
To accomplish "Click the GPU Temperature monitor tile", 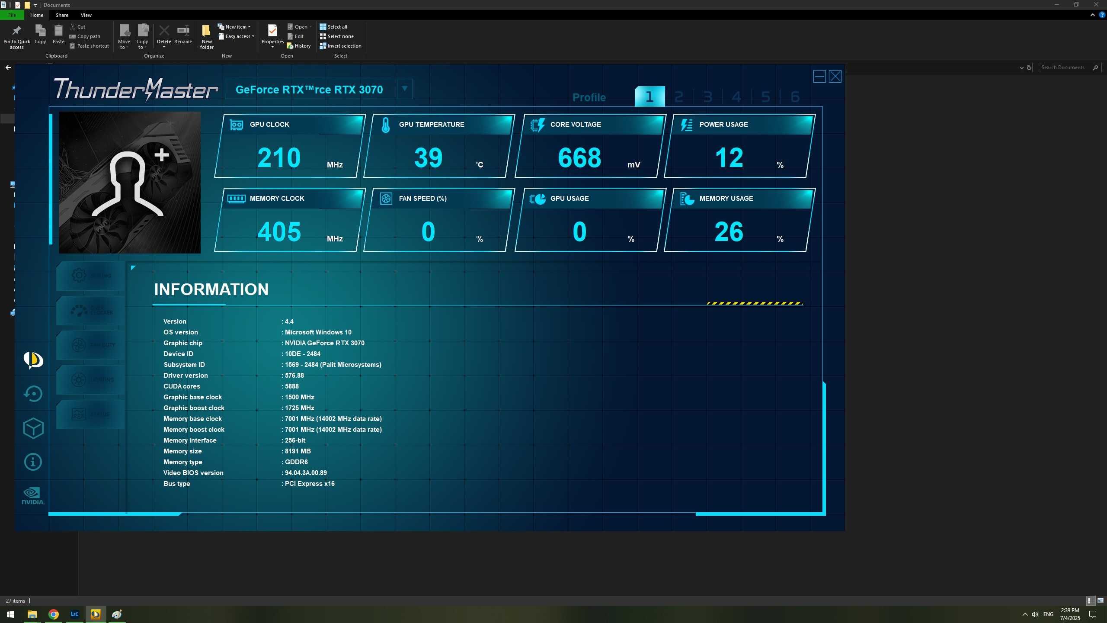I will 439,146.
